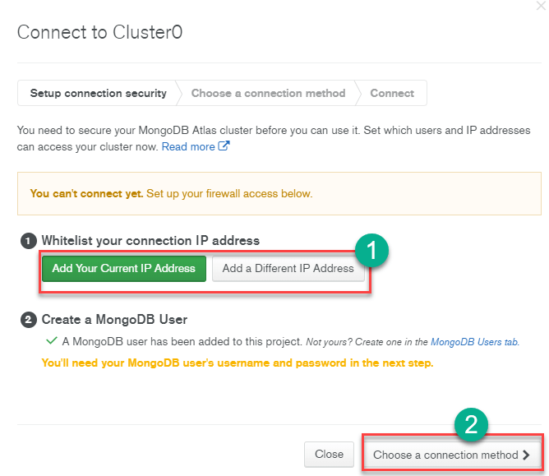The height and width of the screenshot is (476, 549).
Task: Open the Connect step tab
Action: [392, 93]
